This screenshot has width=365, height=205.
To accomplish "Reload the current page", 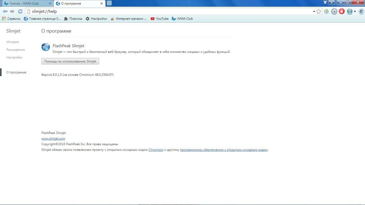I will [20, 11].
